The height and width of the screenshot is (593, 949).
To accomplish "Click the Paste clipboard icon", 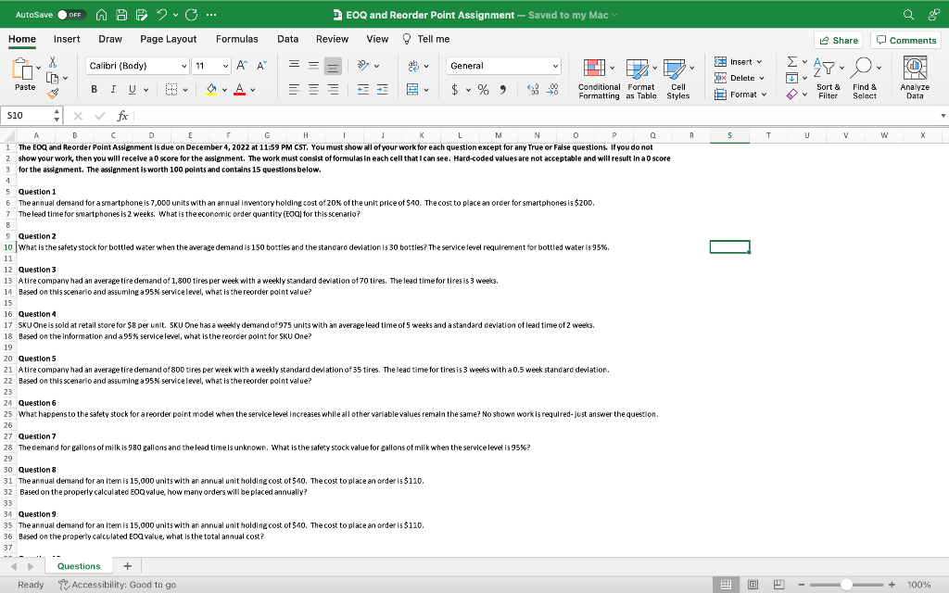I will click(x=22, y=69).
